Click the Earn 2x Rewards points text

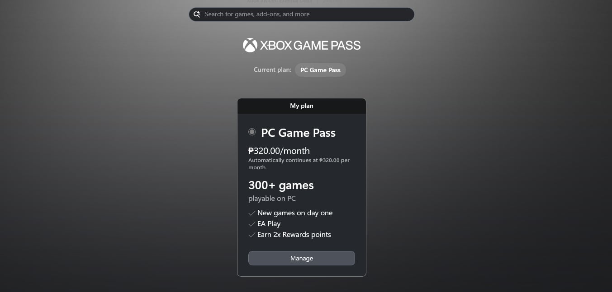294,235
